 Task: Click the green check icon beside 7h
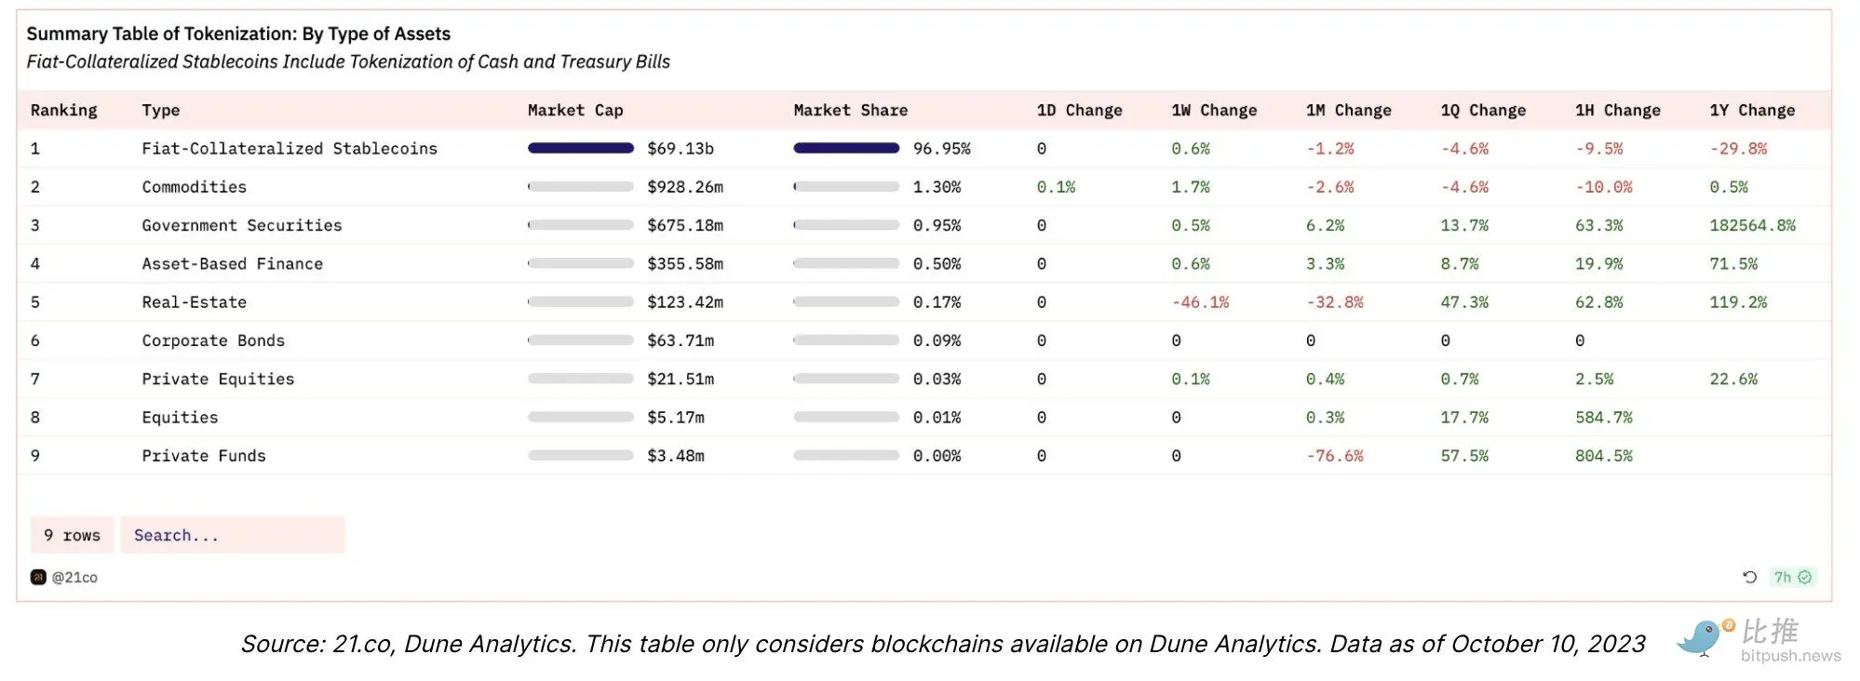tap(1805, 578)
